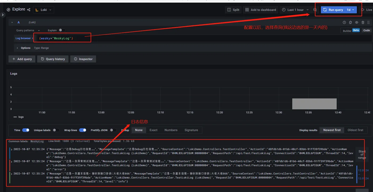
Task: Select Numbers dedup option
Action: coord(171,130)
